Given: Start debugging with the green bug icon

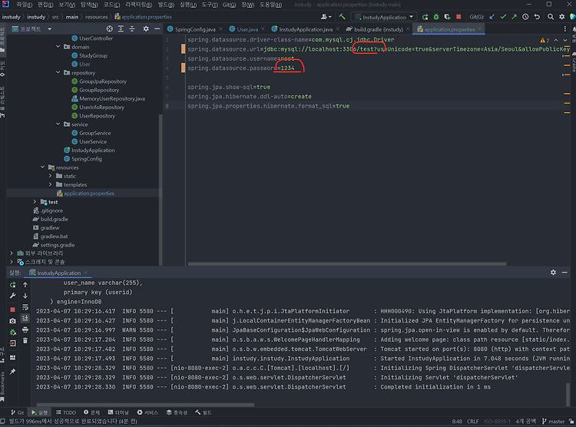Looking at the screenshot, I should pos(436,17).
